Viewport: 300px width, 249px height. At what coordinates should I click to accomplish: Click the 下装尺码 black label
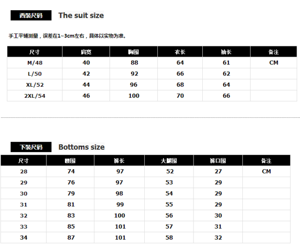click(x=31, y=147)
